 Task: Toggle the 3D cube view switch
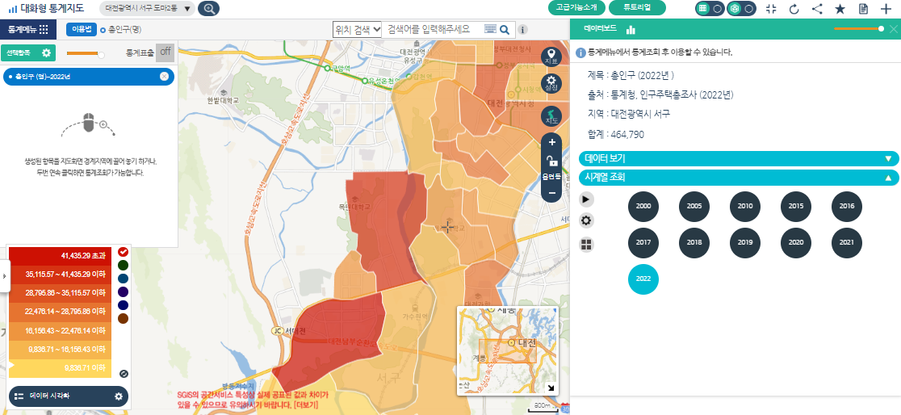741,8
